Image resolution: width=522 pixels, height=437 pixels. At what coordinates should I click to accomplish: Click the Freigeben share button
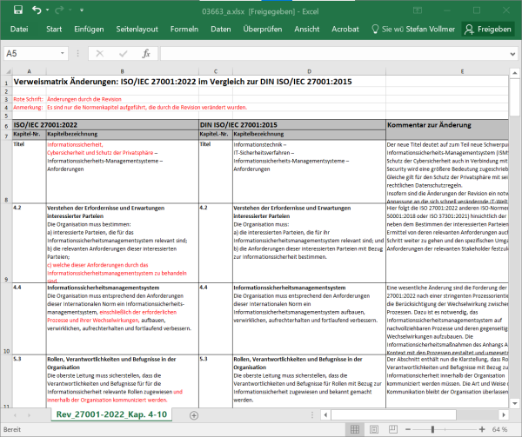[x=487, y=30]
